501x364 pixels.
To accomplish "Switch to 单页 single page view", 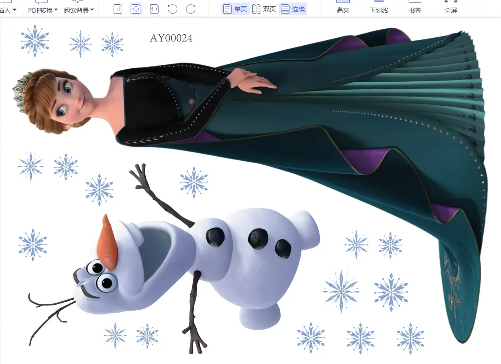I will 236,9.
